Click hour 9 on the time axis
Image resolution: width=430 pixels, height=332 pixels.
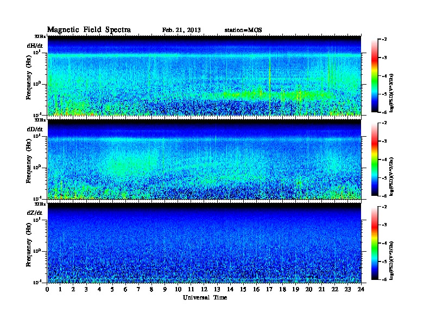(x=165, y=289)
